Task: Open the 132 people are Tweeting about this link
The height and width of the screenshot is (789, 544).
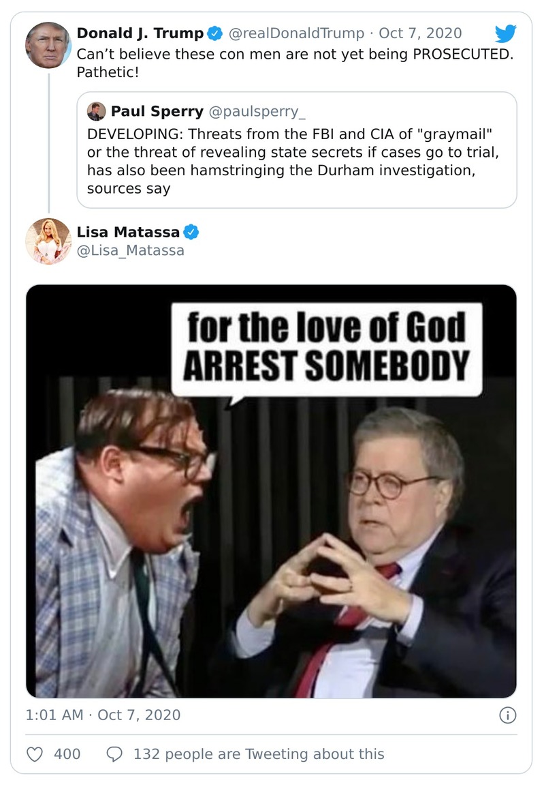Action: (x=259, y=754)
